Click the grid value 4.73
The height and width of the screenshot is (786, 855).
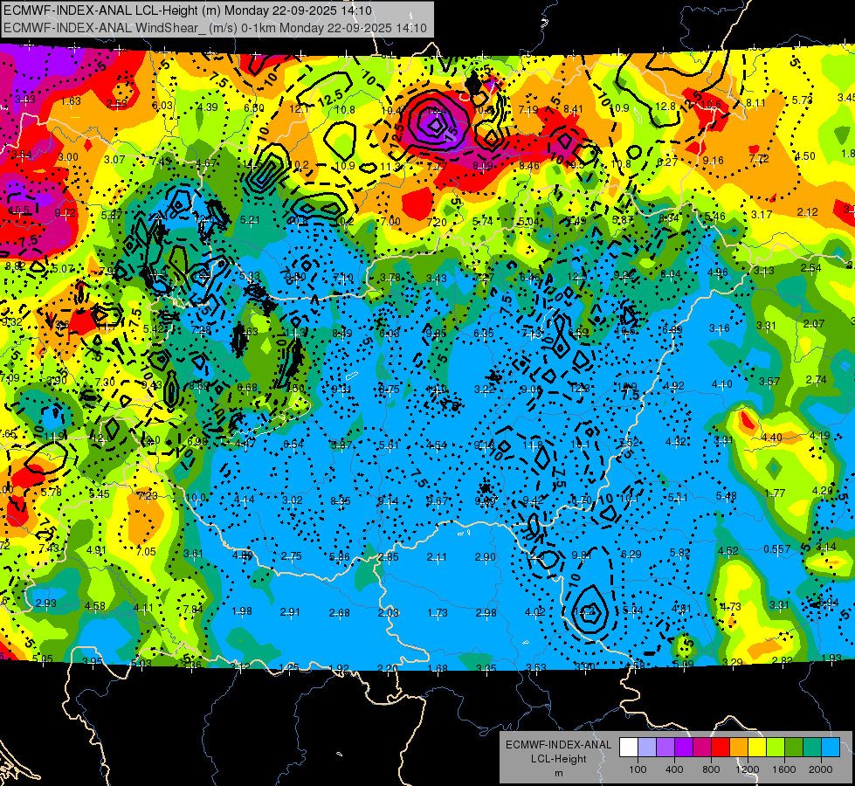click(x=731, y=607)
